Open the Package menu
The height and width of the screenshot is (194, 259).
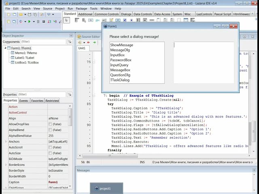(x=81, y=8)
